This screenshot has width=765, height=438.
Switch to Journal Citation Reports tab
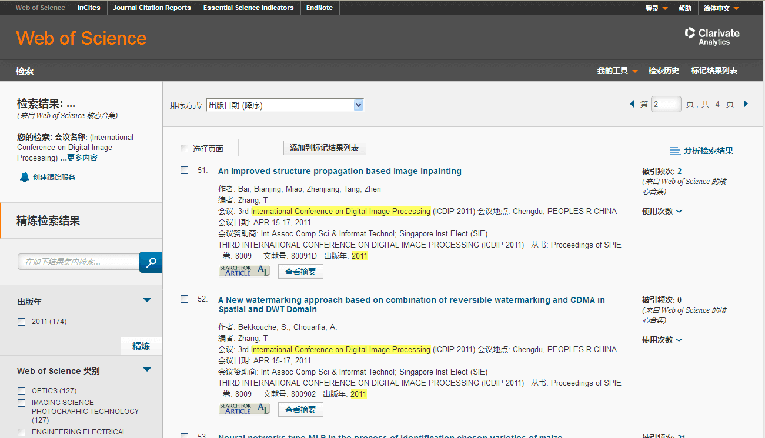point(152,8)
